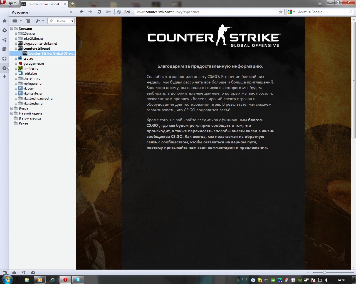
Task: Select share-nn.ru history entry
Action: click(29, 78)
